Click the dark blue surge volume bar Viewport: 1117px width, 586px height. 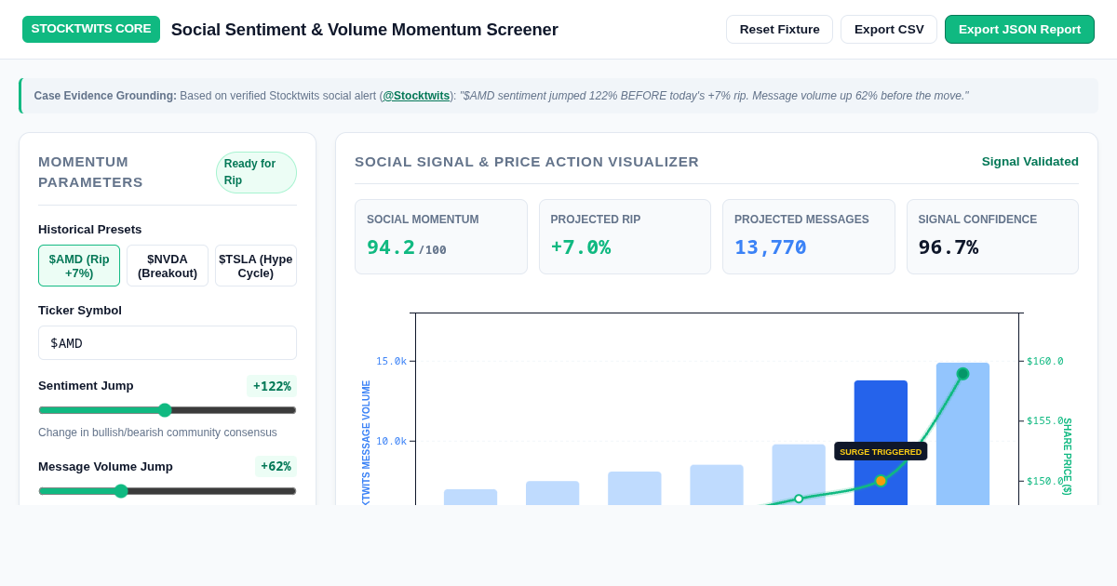click(881, 443)
